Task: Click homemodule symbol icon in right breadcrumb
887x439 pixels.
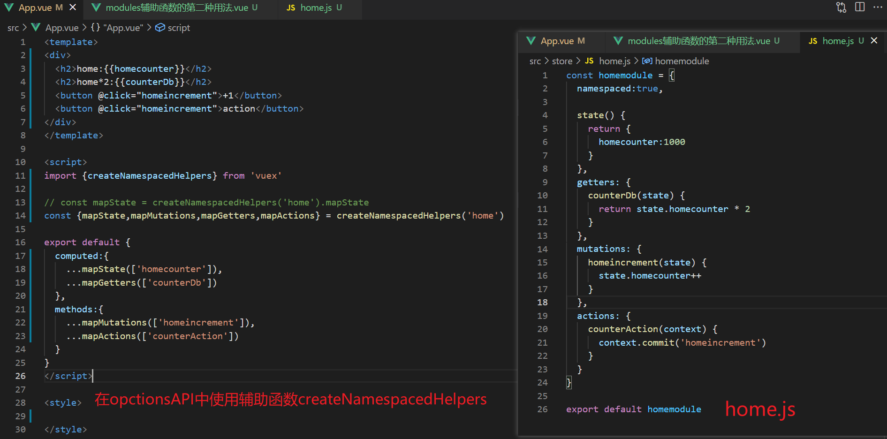Action: tap(647, 61)
